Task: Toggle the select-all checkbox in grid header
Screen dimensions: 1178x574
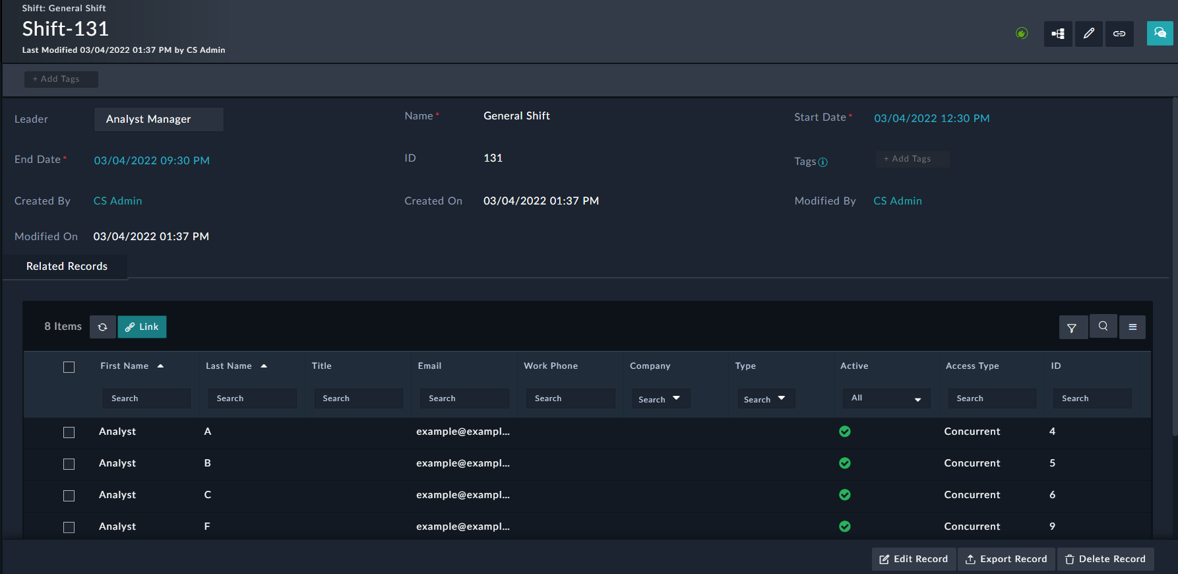Action: point(69,367)
